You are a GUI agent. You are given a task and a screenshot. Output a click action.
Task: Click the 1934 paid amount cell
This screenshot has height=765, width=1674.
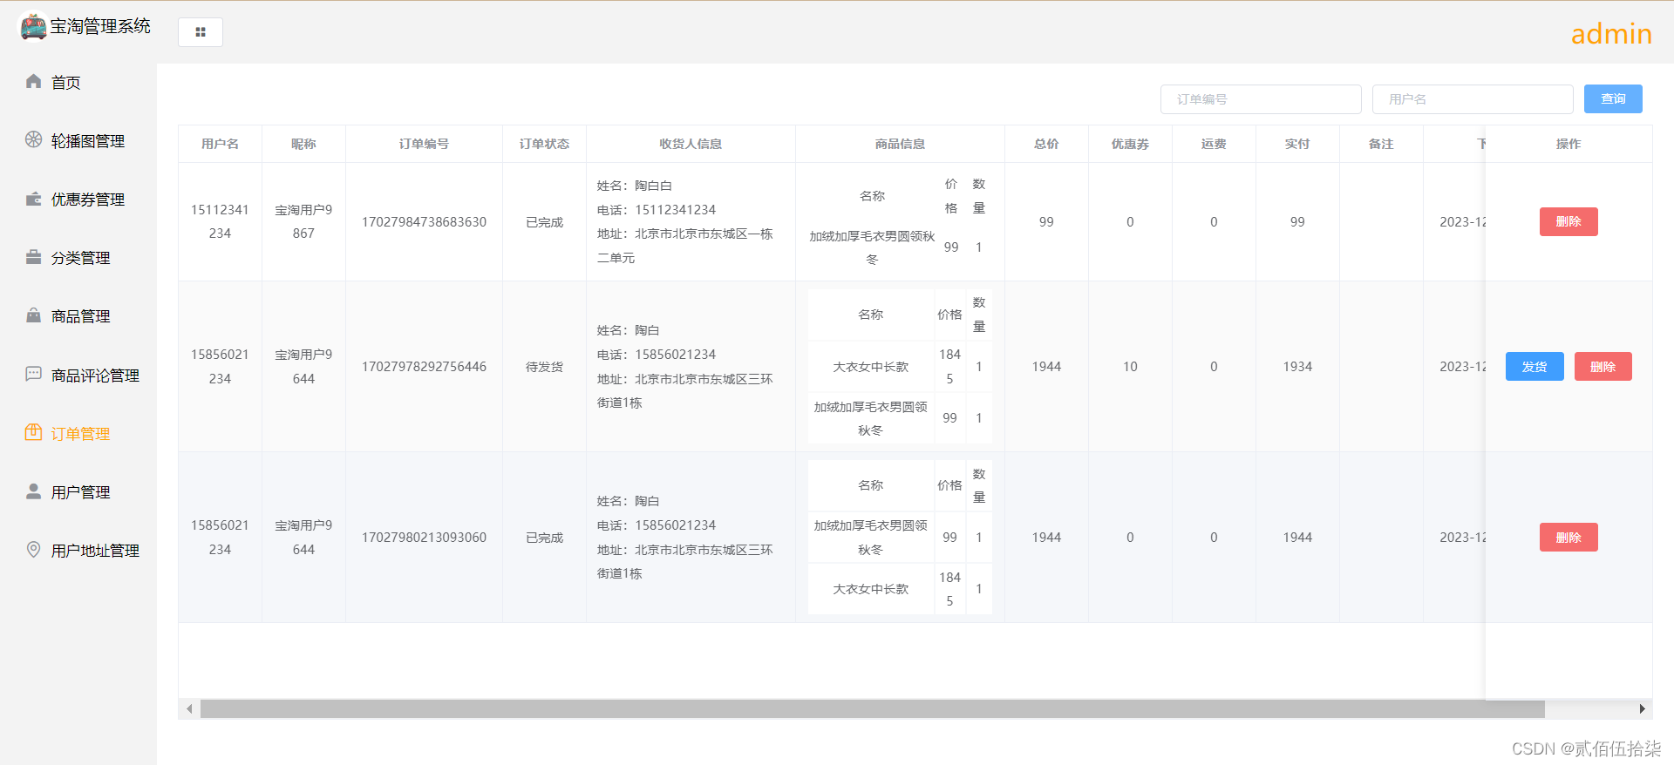1297,367
